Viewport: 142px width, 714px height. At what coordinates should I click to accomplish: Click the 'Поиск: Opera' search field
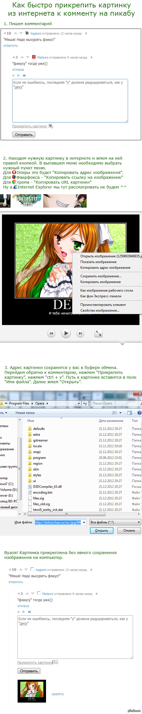(116, 403)
